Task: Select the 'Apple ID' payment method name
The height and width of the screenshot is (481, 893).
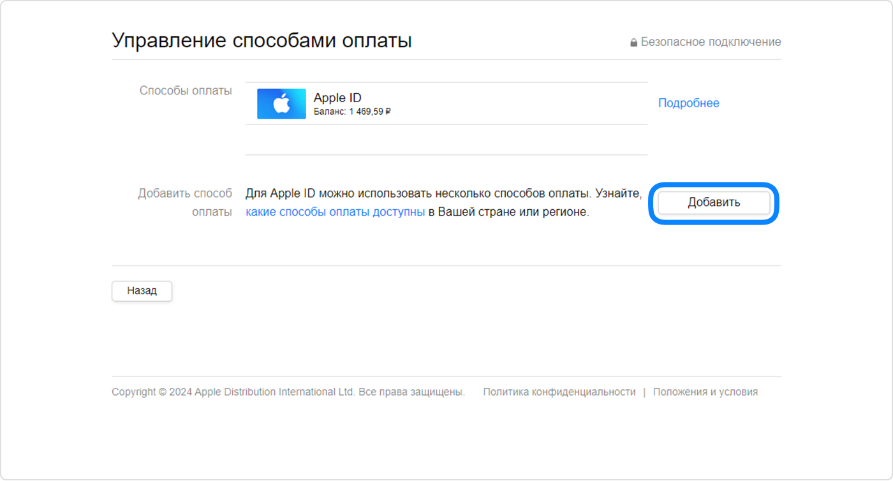Action: pos(337,98)
